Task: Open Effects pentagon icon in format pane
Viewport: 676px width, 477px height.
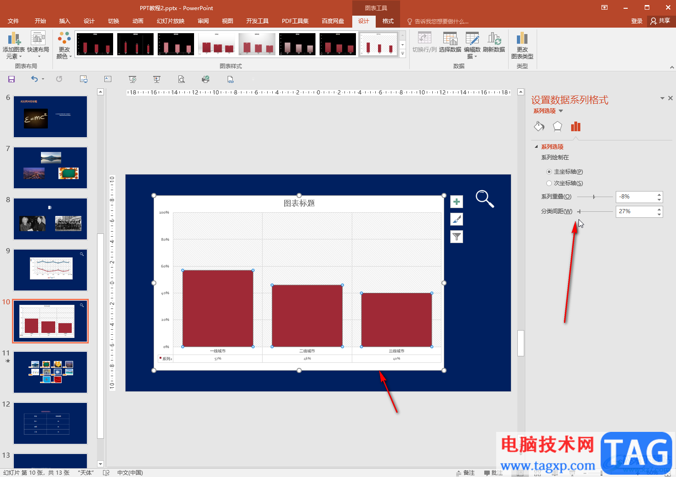Action: [557, 126]
